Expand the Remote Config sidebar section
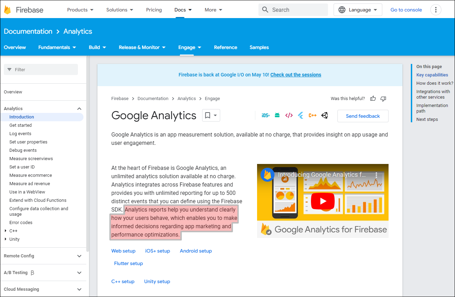Image resolution: width=455 pixels, height=297 pixels. point(79,256)
